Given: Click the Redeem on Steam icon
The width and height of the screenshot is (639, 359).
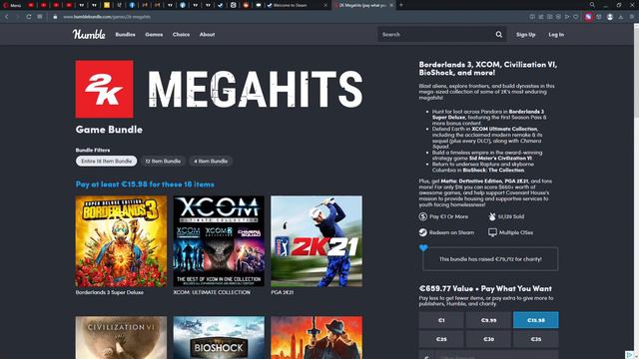Looking at the screenshot, I should pos(423,232).
